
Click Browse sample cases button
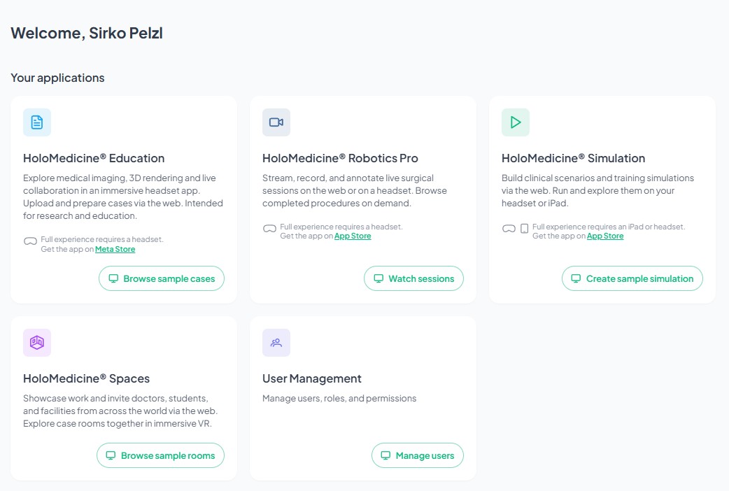coord(162,278)
